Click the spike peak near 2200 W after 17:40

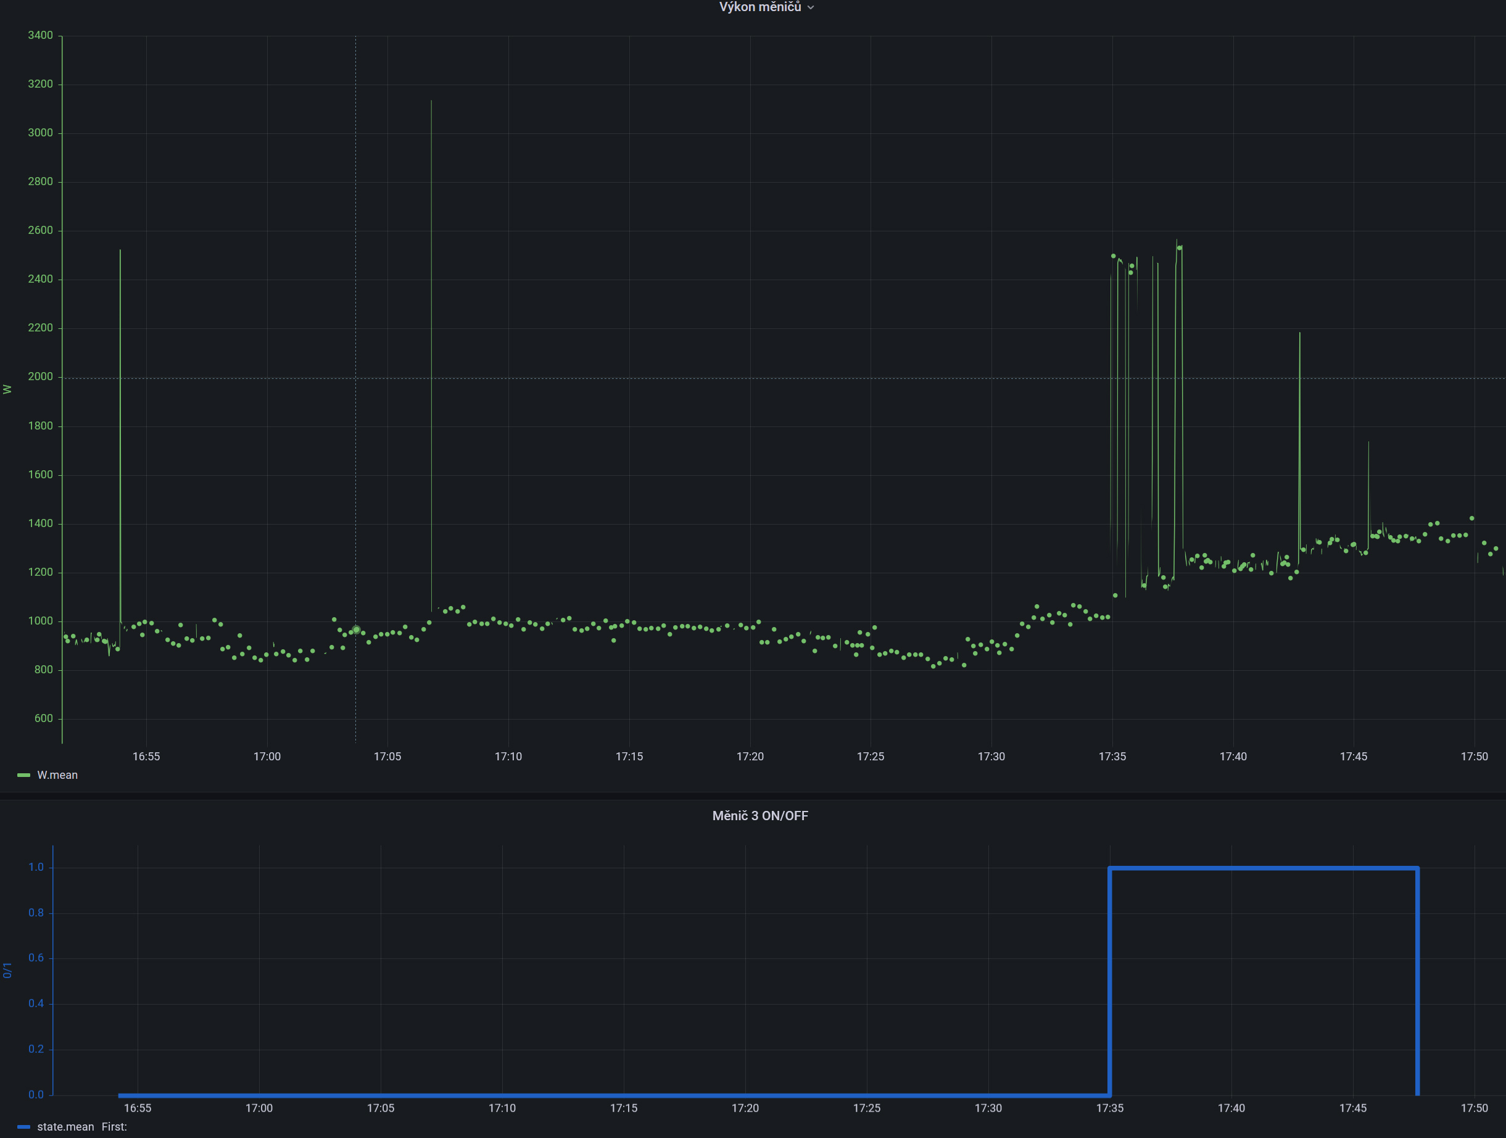(x=1299, y=334)
